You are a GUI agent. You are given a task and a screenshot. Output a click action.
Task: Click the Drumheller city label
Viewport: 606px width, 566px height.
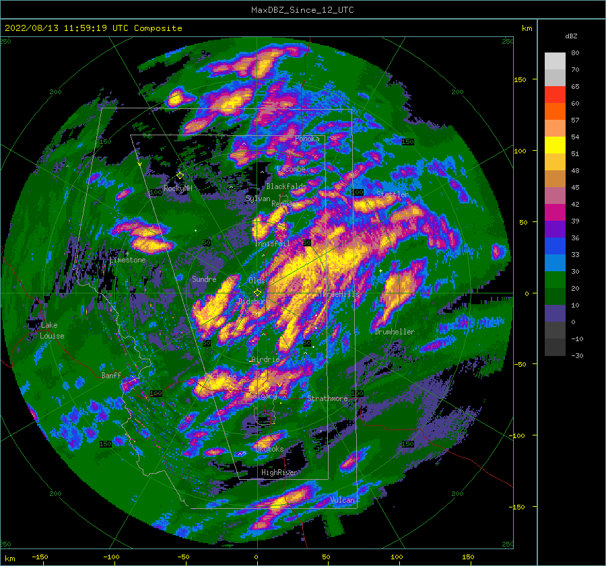395,332
